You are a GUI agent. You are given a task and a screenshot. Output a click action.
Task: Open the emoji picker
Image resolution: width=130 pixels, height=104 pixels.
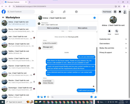pos(92,97)
